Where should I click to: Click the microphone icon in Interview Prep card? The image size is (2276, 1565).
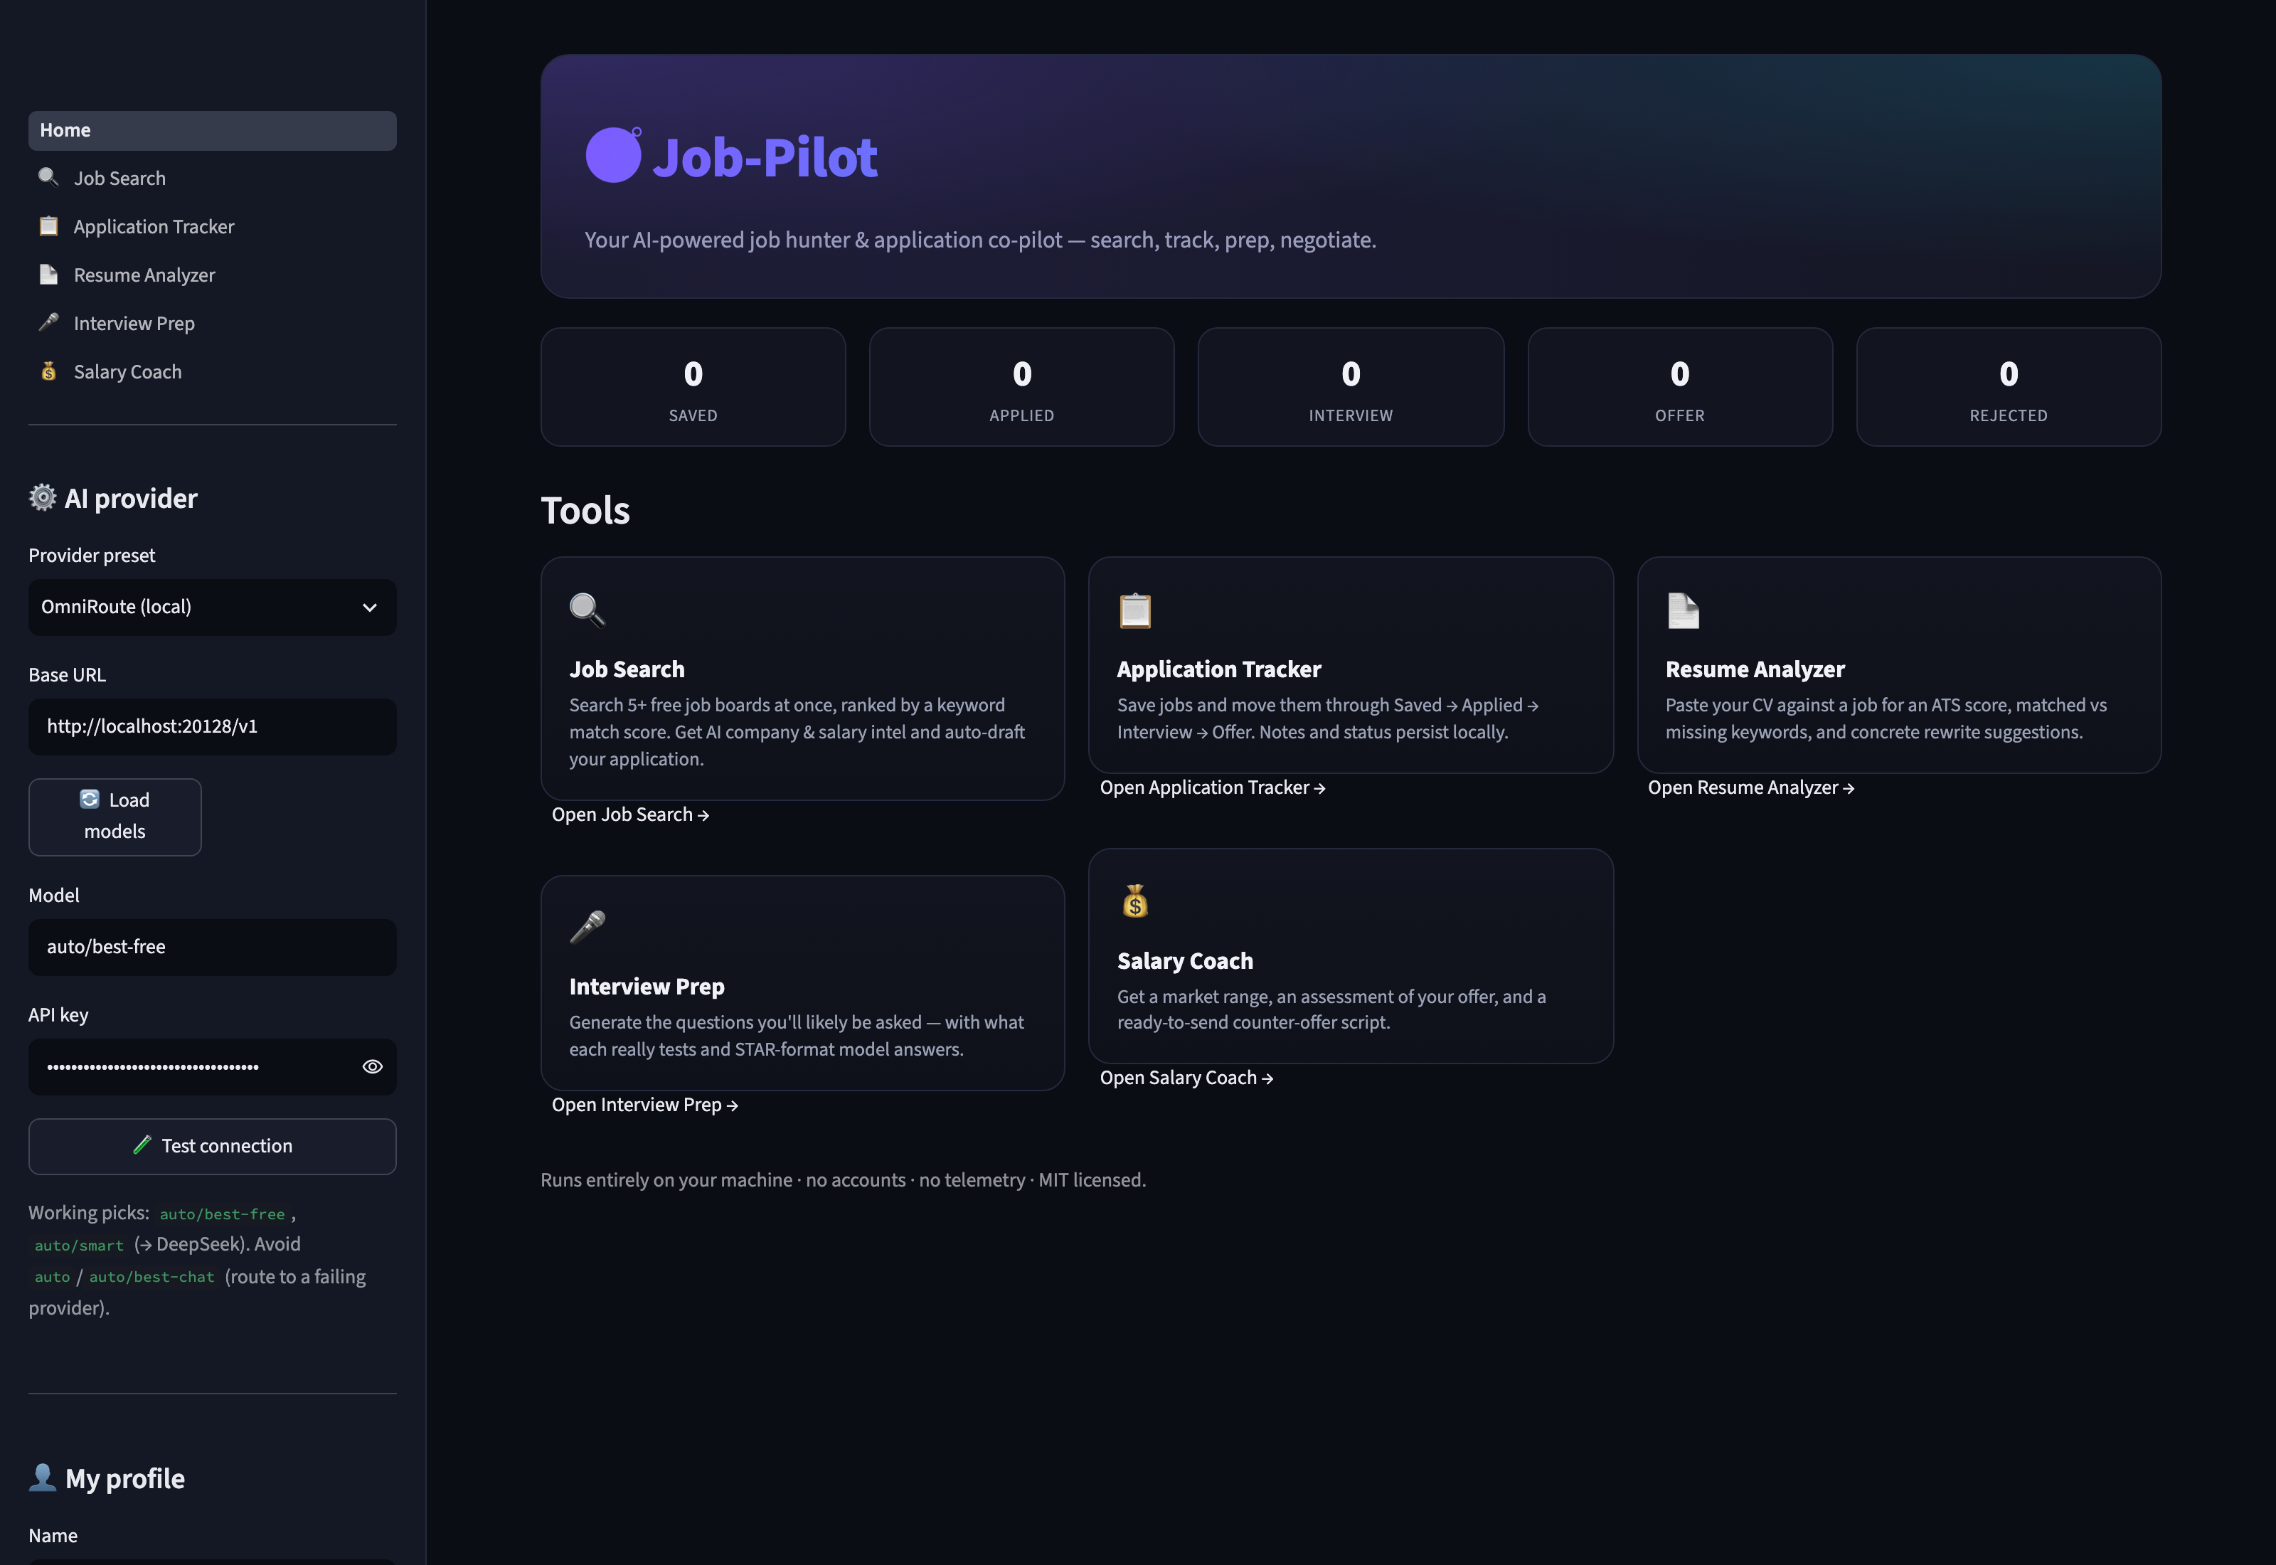click(x=587, y=927)
